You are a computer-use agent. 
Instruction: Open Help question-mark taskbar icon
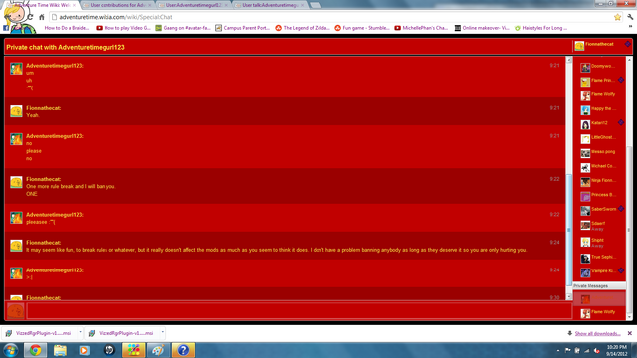point(183,350)
